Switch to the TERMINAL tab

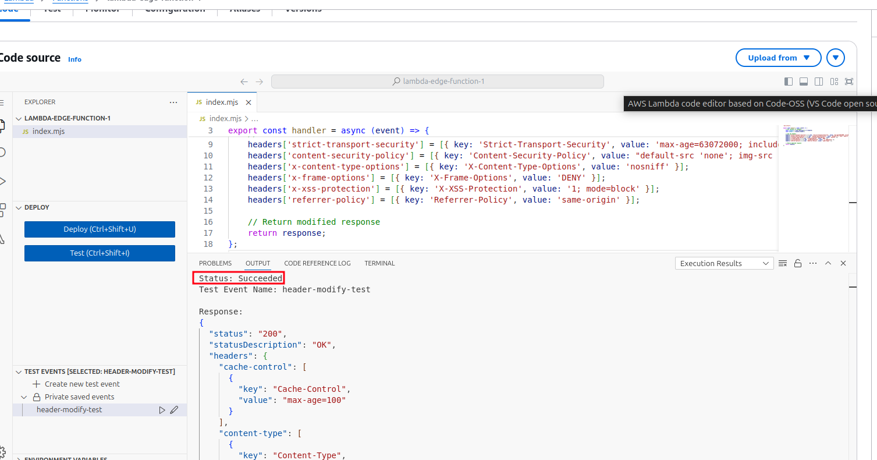[x=379, y=263]
